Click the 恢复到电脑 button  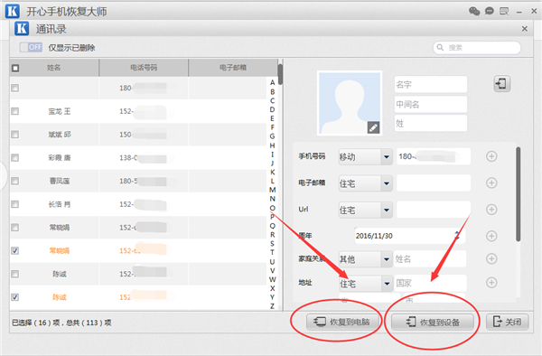[343, 323]
